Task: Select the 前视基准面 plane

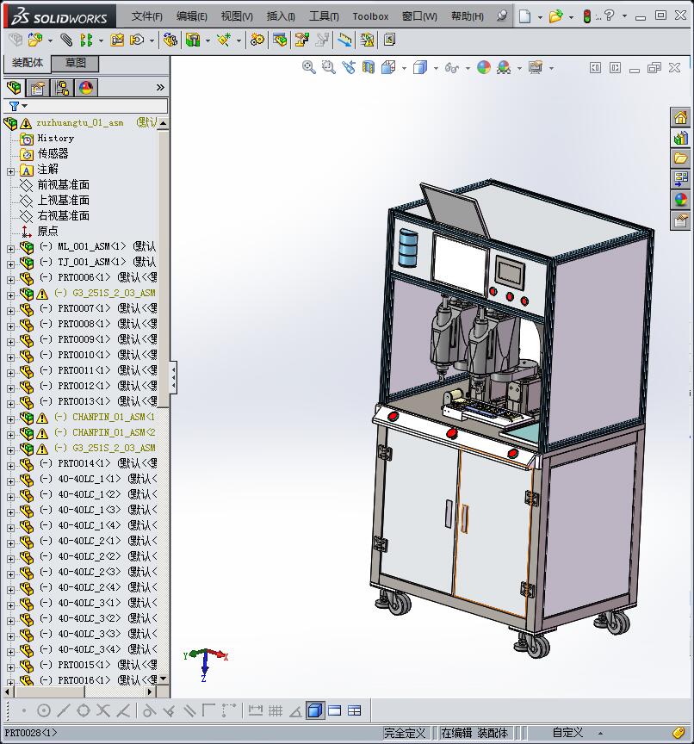Action: pos(63,184)
